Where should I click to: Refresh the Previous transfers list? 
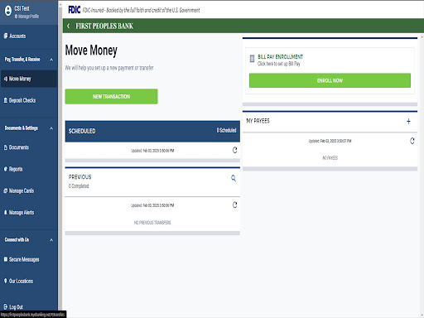pos(234,205)
